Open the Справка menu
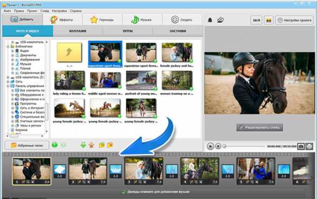This screenshot has height=199, width=317. point(76,11)
